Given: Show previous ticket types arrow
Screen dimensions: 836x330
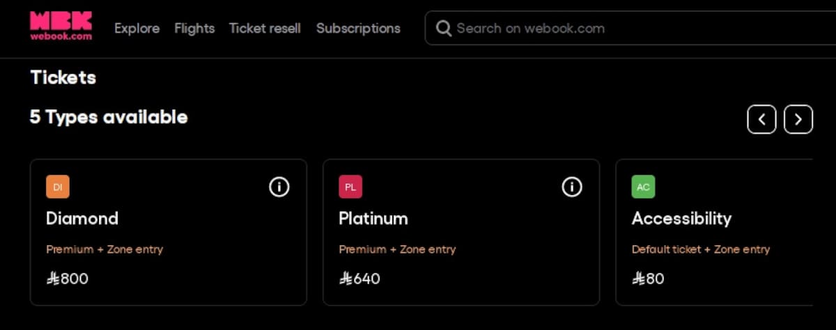Looking at the screenshot, I should point(761,120).
